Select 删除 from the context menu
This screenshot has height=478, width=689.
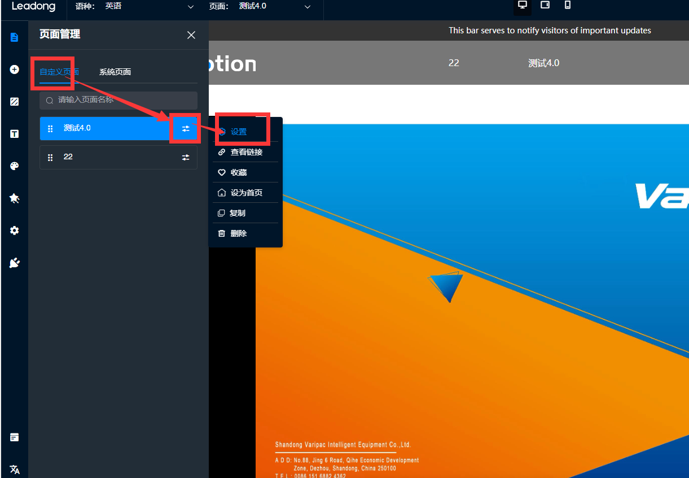pyautogui.click(x=239, y=233)
